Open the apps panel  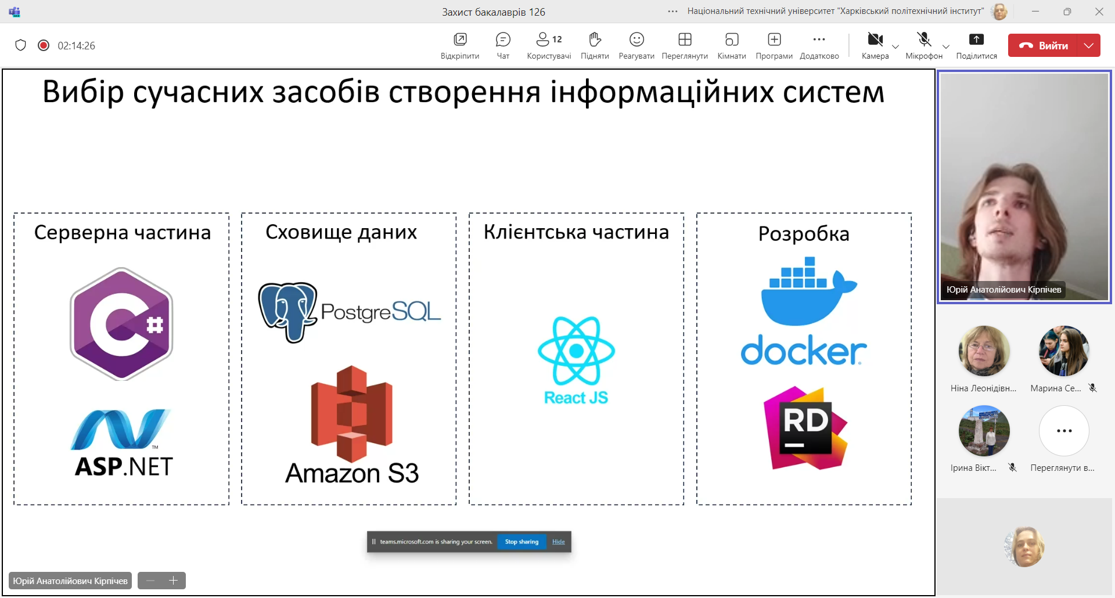(774, 45)
